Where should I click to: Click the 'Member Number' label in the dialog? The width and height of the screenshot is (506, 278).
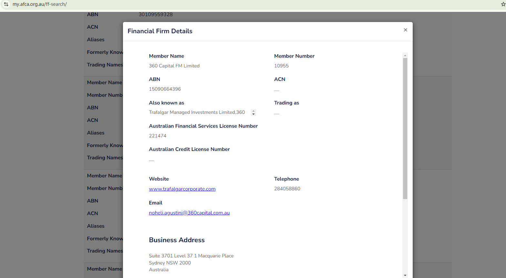(x=294, y=56)
